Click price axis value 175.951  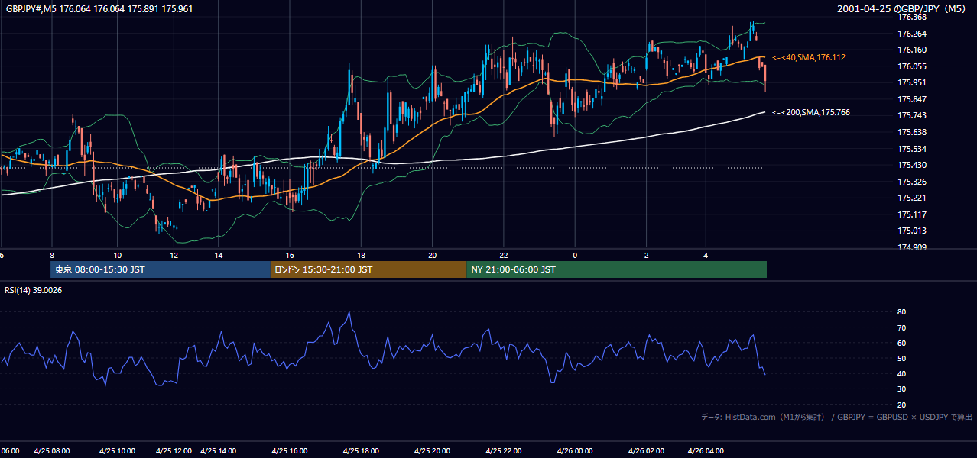point(912,82)
